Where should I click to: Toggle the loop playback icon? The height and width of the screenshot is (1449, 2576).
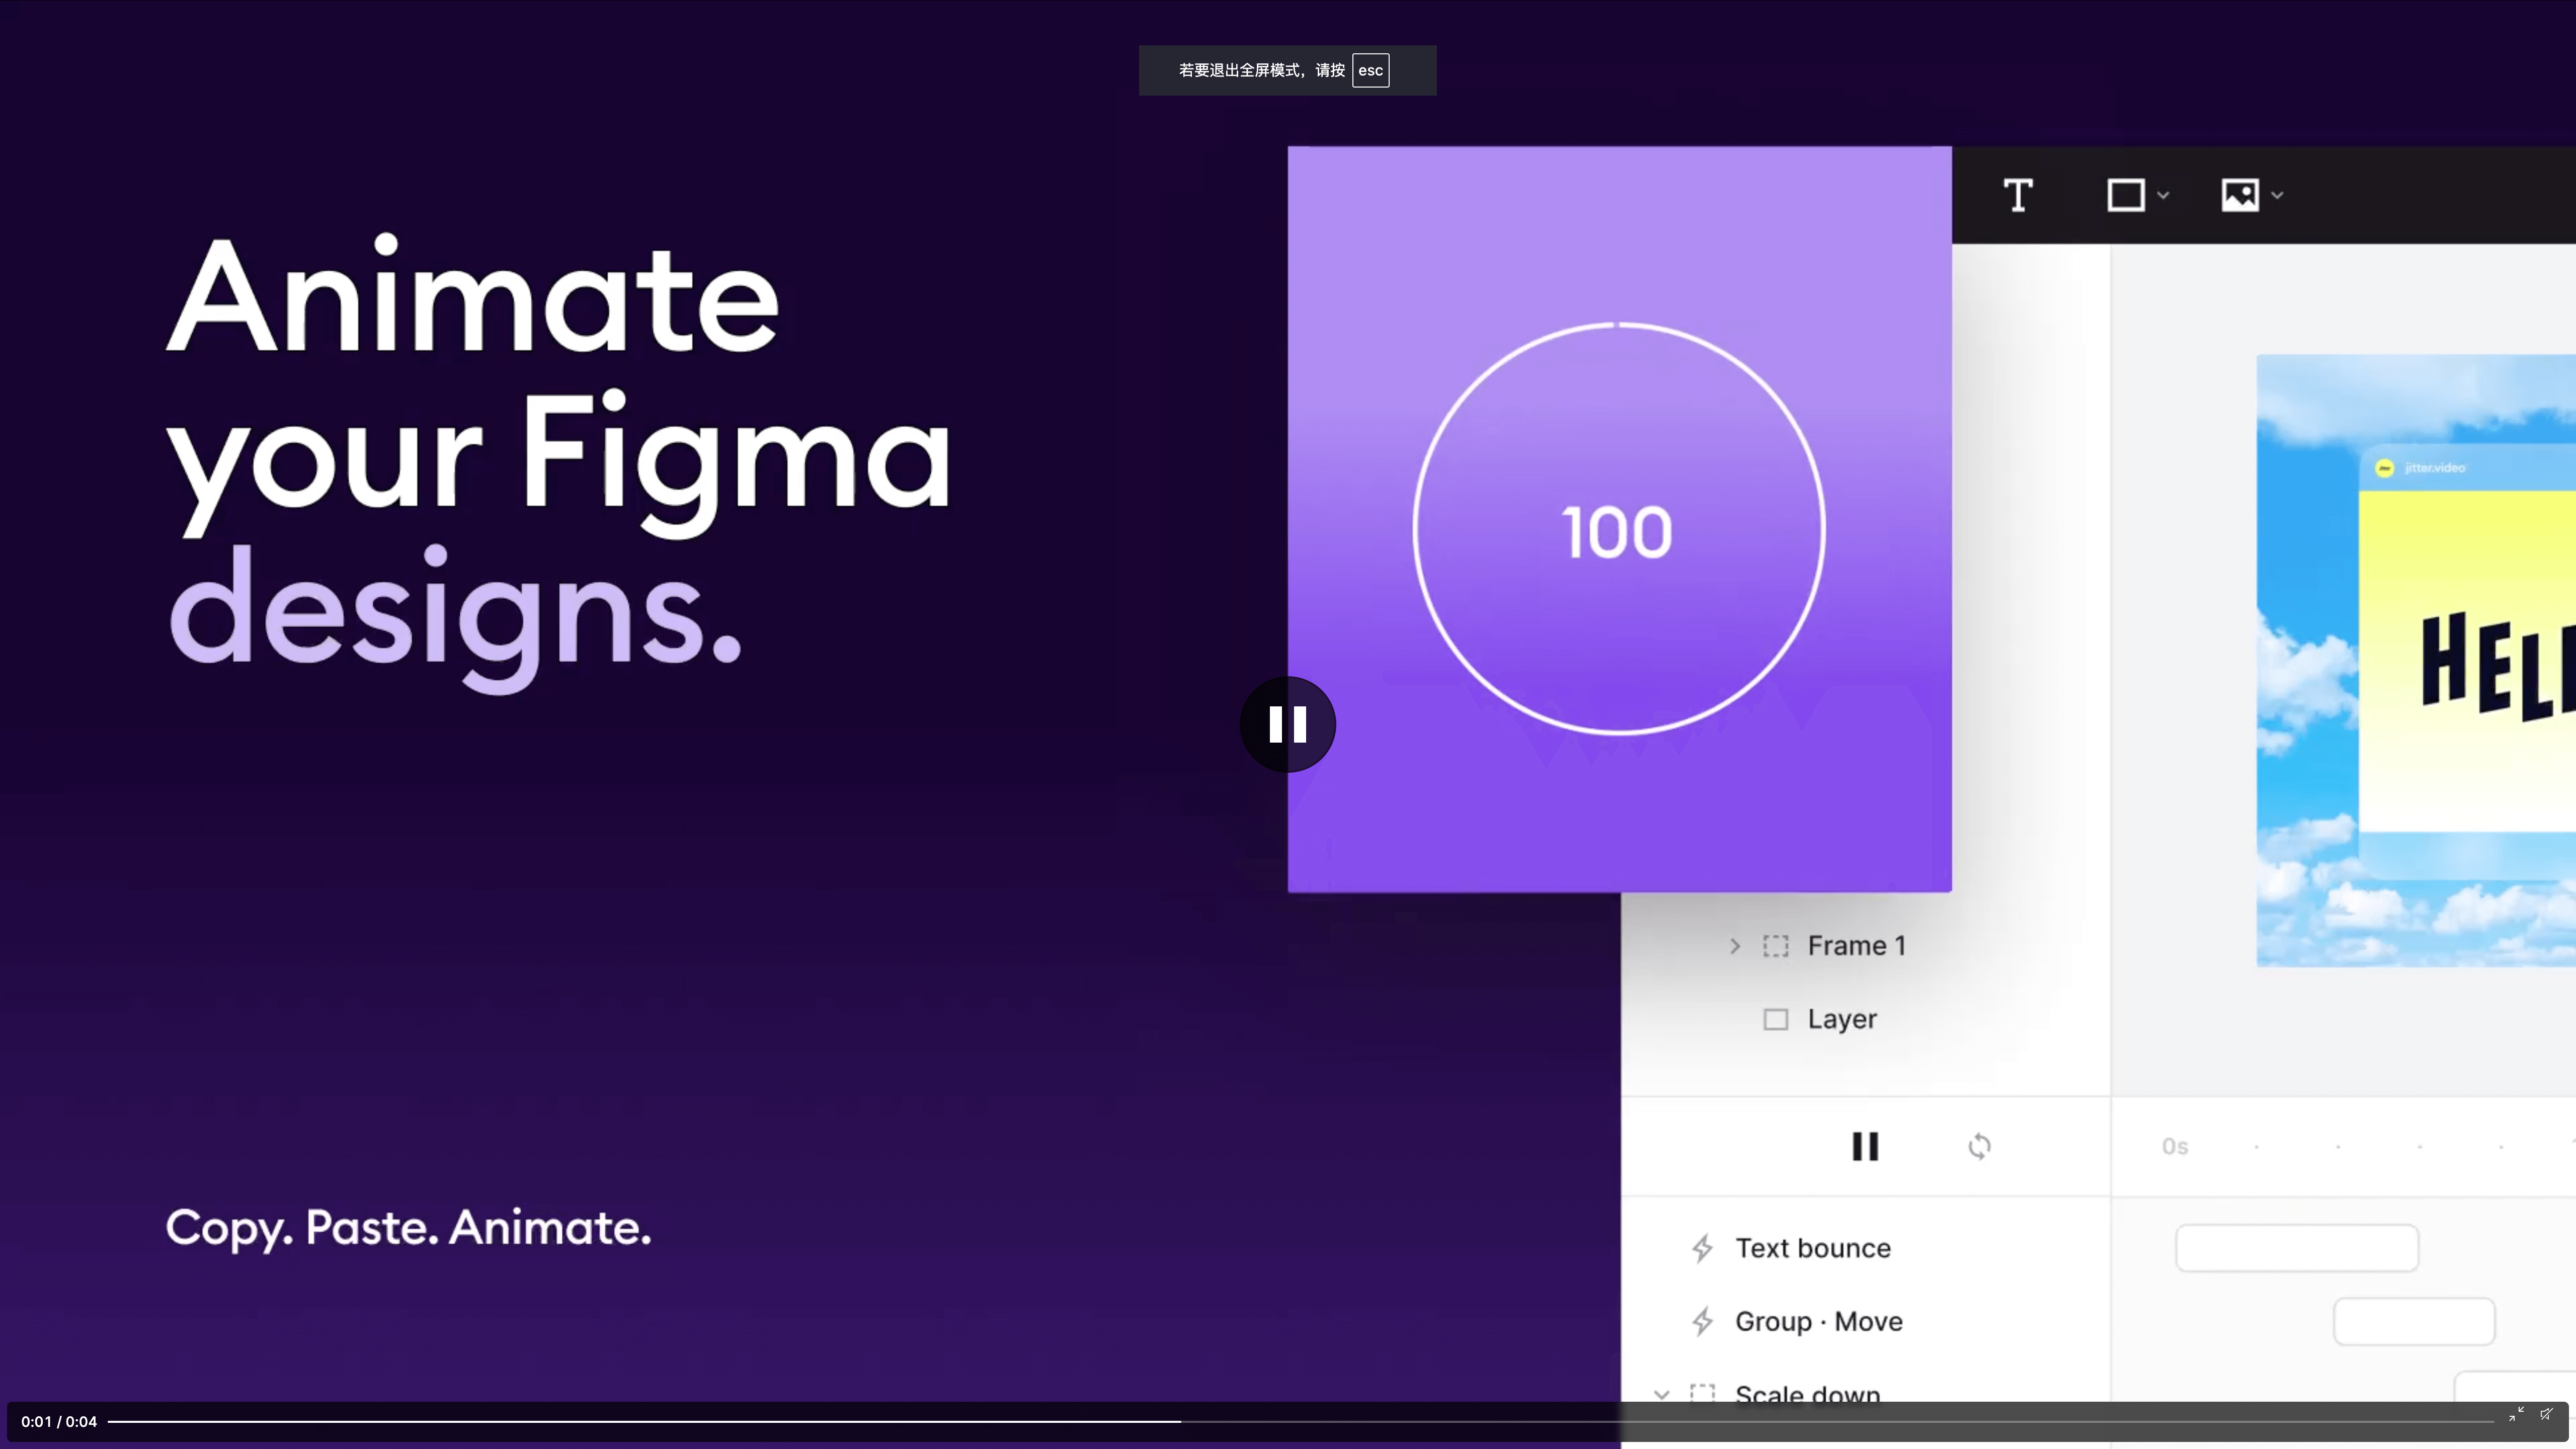click(x=1979, y=1146)
